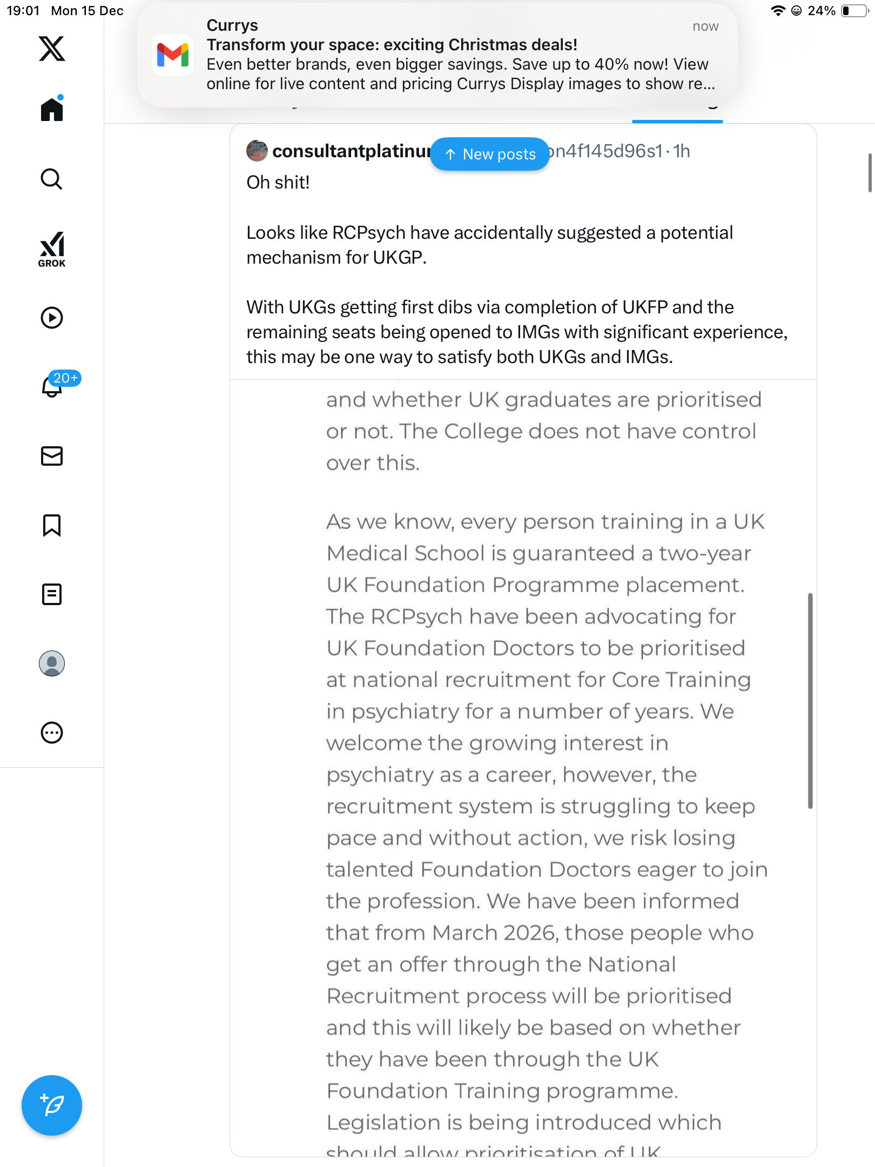
Task: Tap the battery status indicator
Action: pyautogui.click(x=854, y=11)
